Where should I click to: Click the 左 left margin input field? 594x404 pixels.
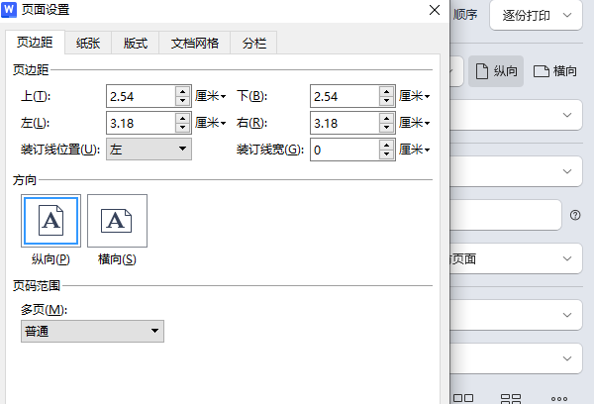coord(140,123)
